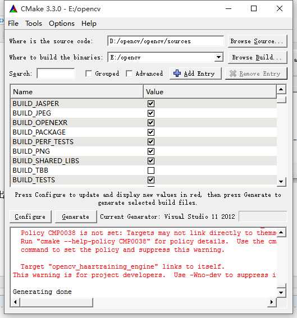Image resolution: width=297 pixels, height=318 pixels.
Task: Expand the build binaries path dropdown
Action: point(218,57)
